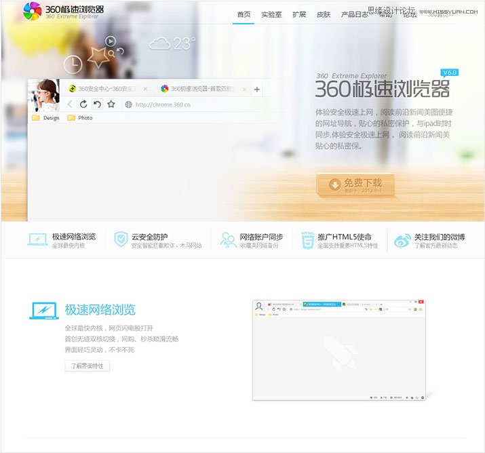This screenshot has height=453, width=485.
Task: Click the large 极速网络浏览 heading
Action: pyautogui.click(x=100, y=309)
